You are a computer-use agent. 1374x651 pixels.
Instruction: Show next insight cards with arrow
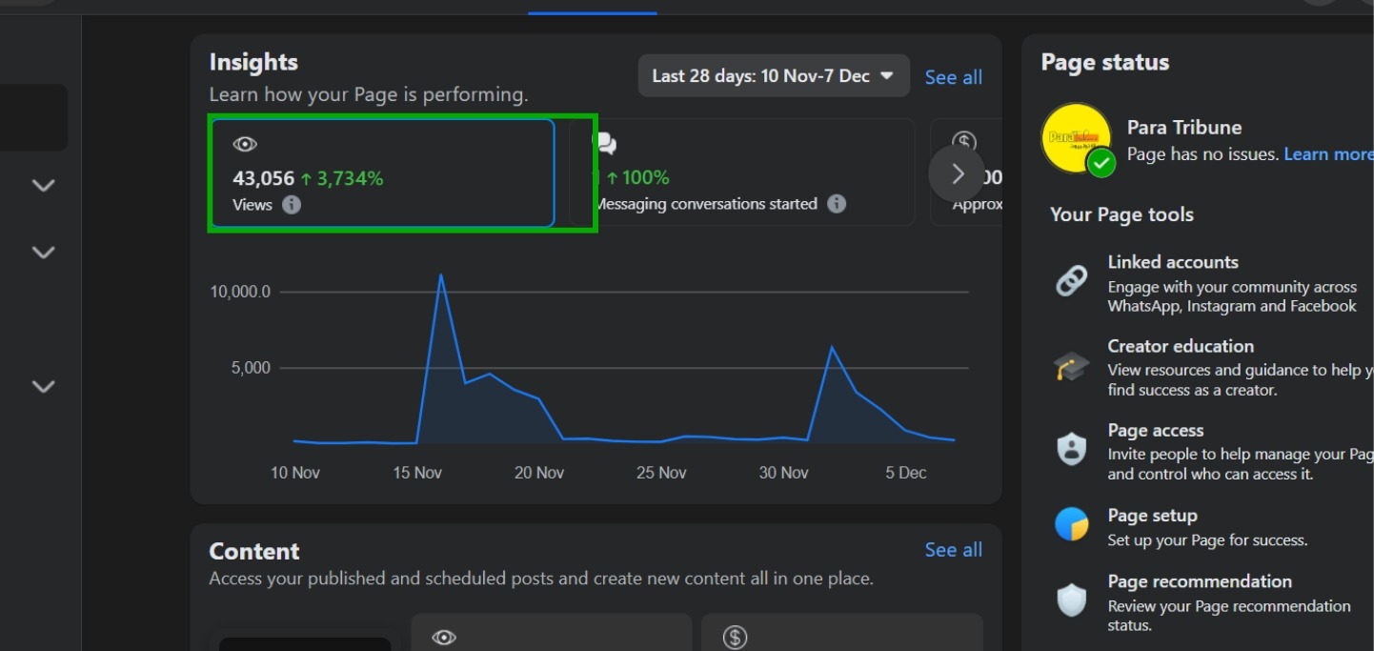(957, 173)
